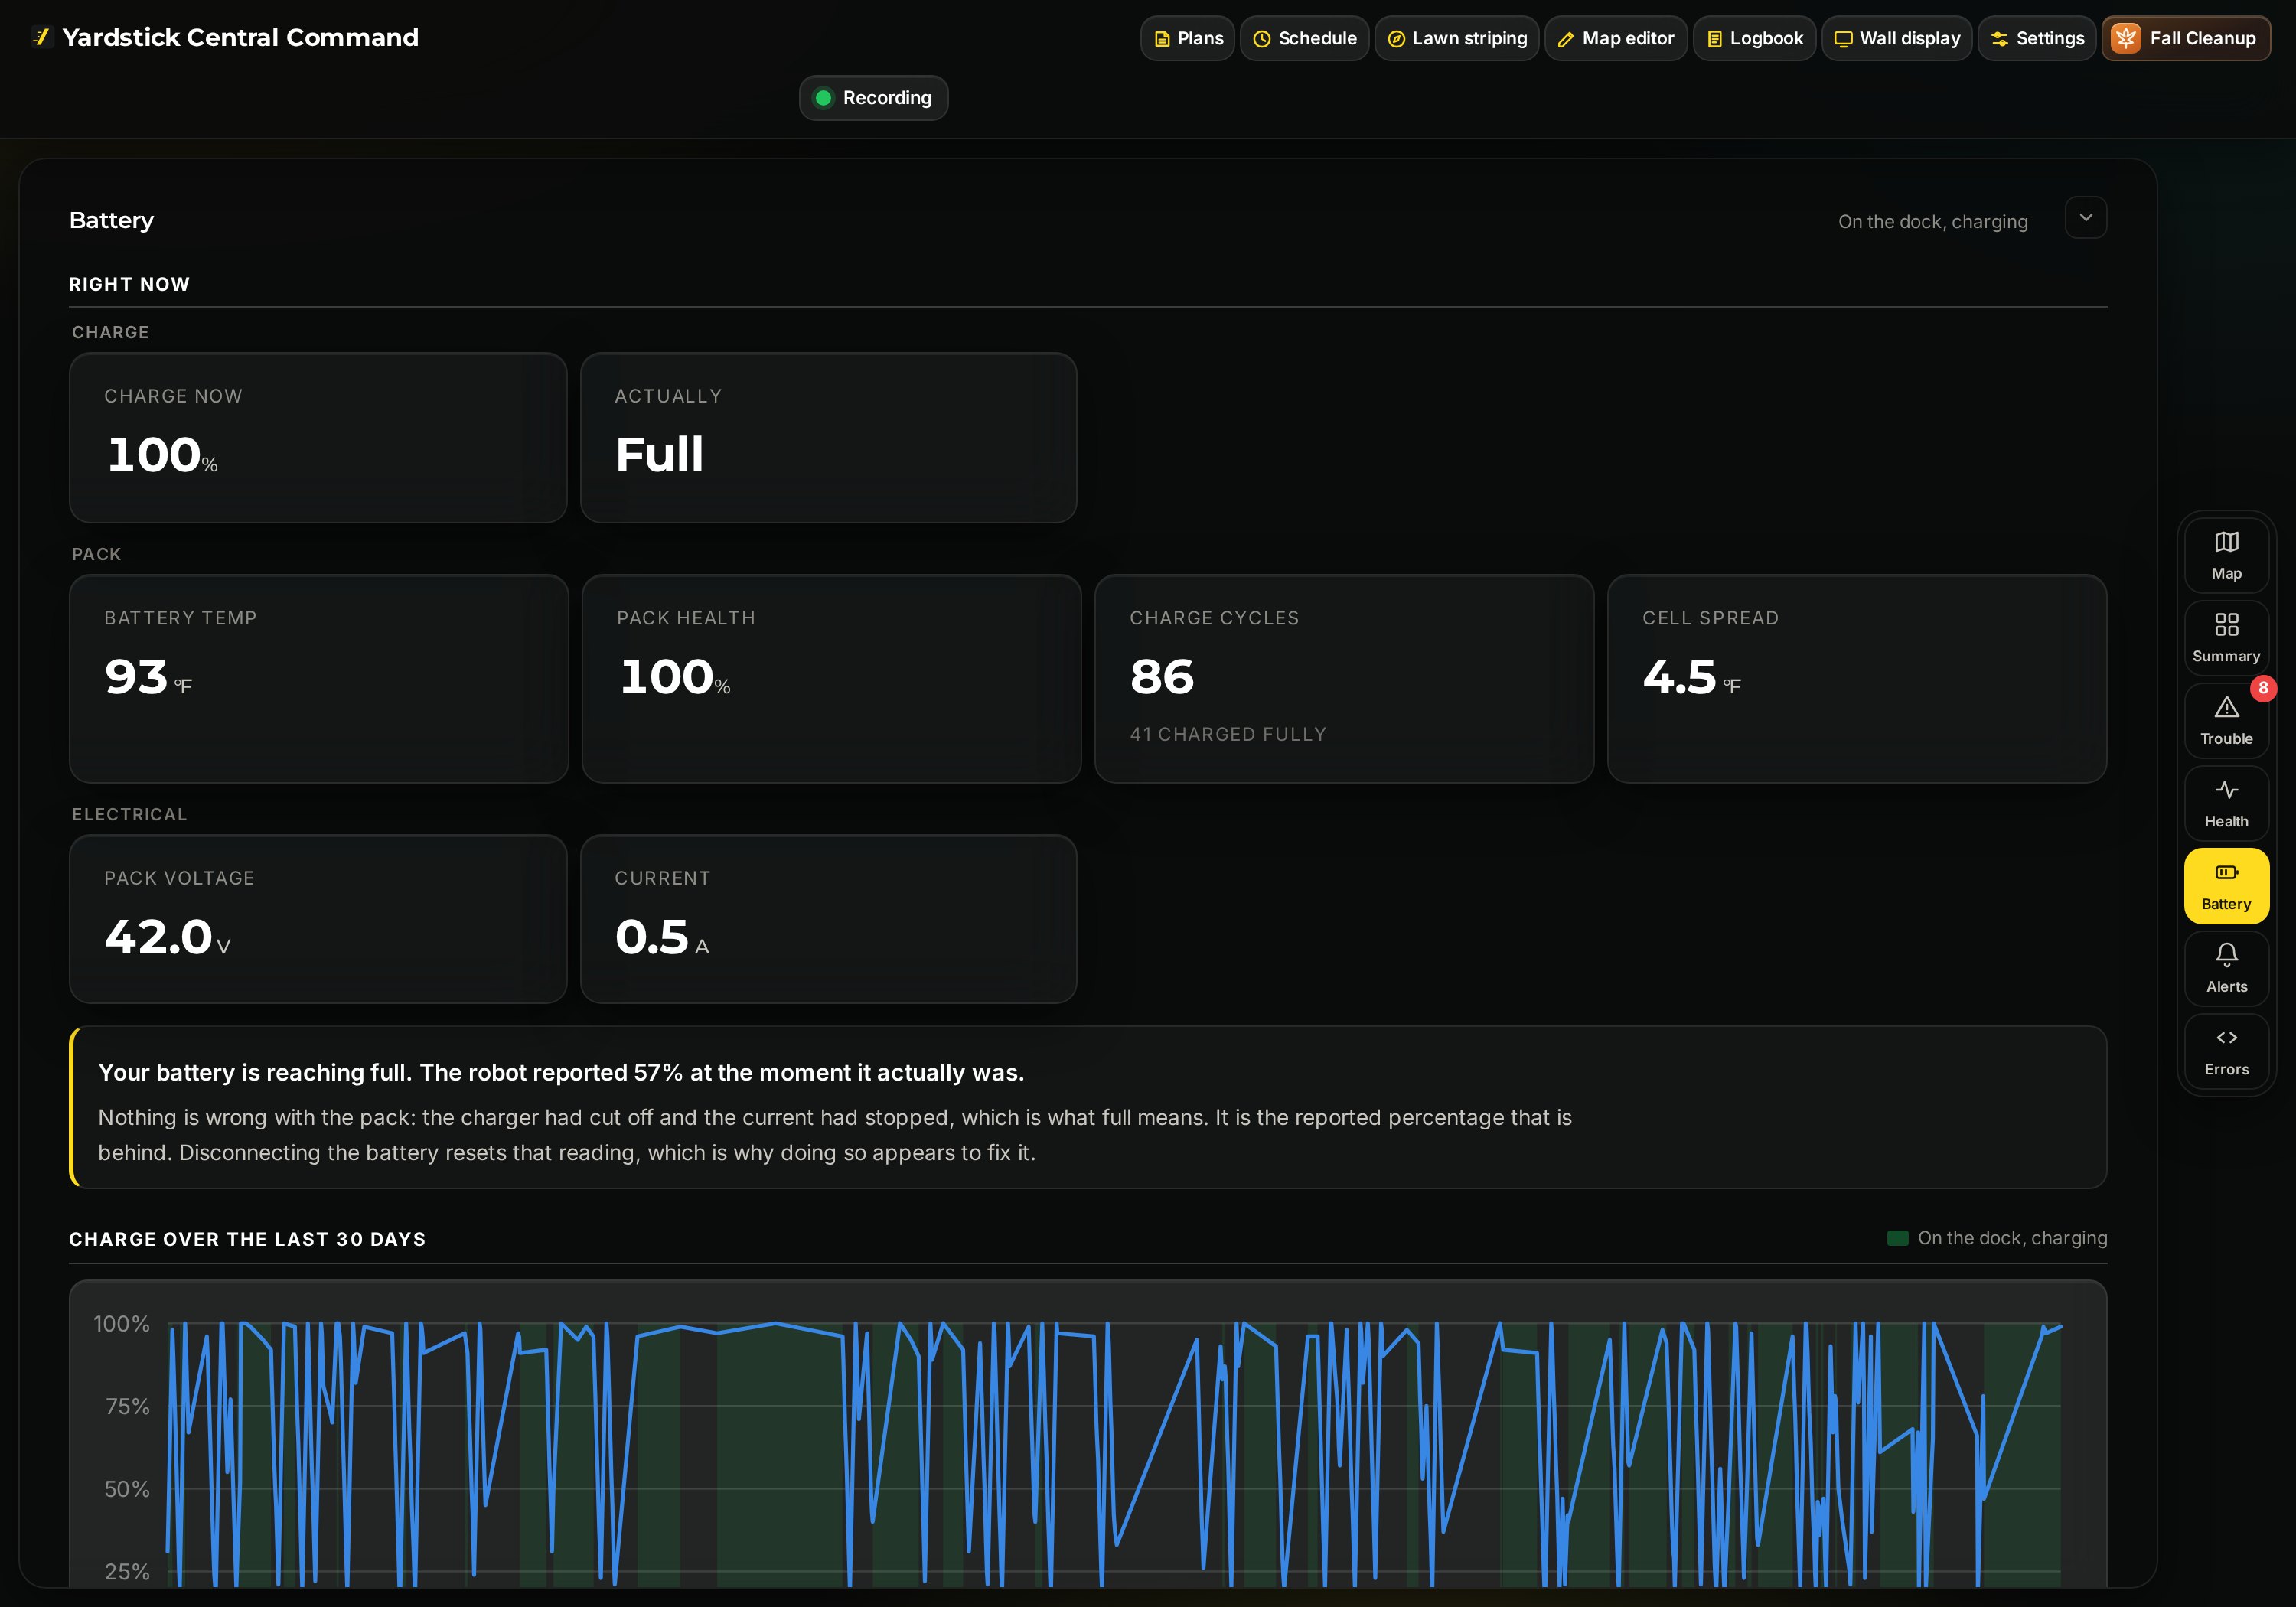Open the Schedule page

point(1304,38)
